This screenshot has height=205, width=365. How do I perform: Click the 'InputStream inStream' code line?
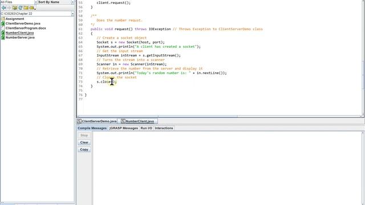[139, 55]
